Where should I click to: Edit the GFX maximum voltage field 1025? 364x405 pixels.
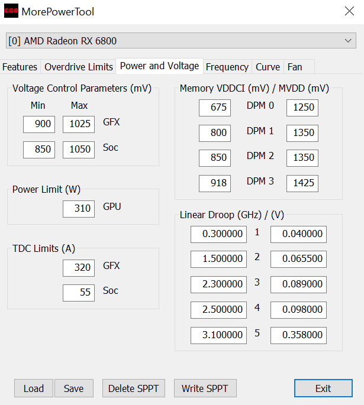tap(79, 124)
